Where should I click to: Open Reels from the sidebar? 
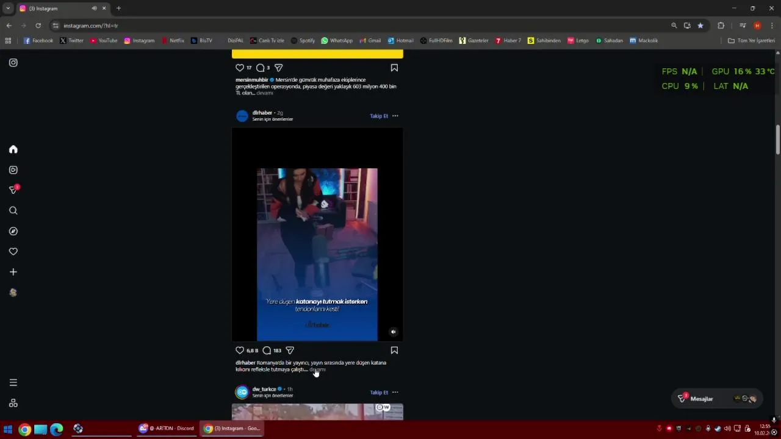pyautogui.click(x=13, y=170)
